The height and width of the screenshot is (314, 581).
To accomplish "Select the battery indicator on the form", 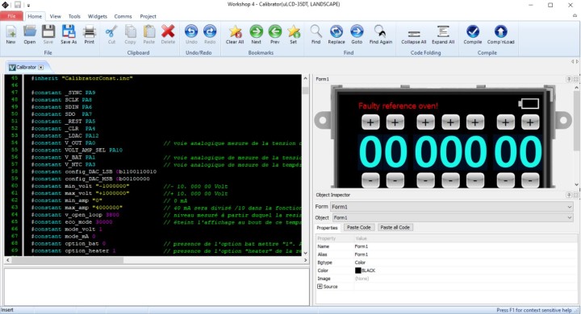I will coord(529,104).
